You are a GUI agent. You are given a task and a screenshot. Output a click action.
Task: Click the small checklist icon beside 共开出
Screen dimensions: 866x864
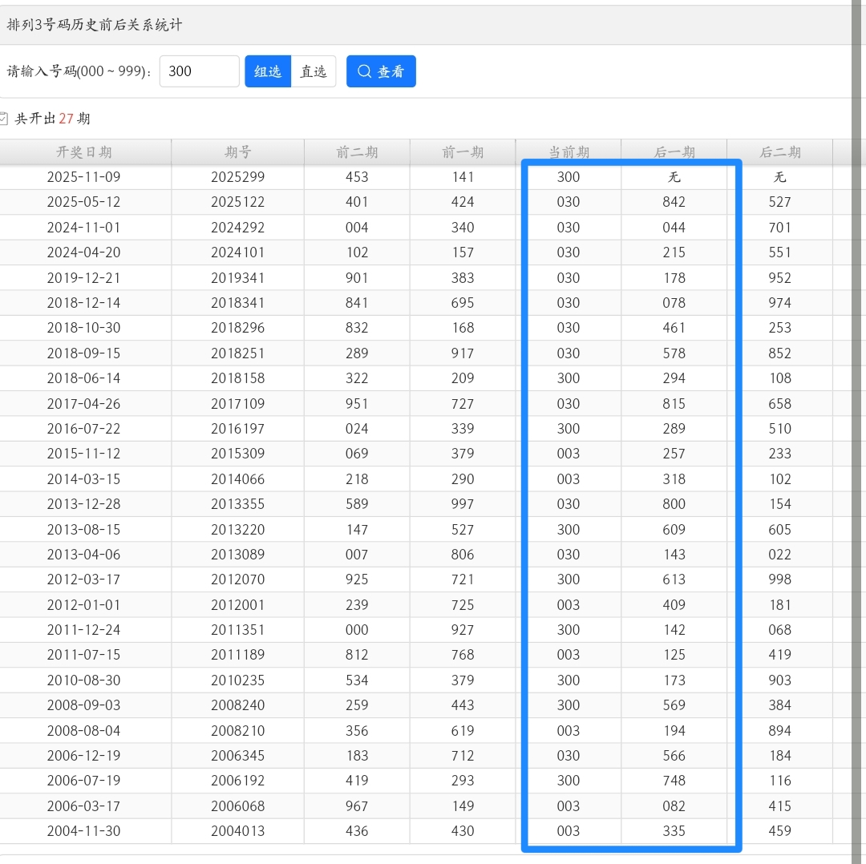pyautogui.click(x=4, y=119)
